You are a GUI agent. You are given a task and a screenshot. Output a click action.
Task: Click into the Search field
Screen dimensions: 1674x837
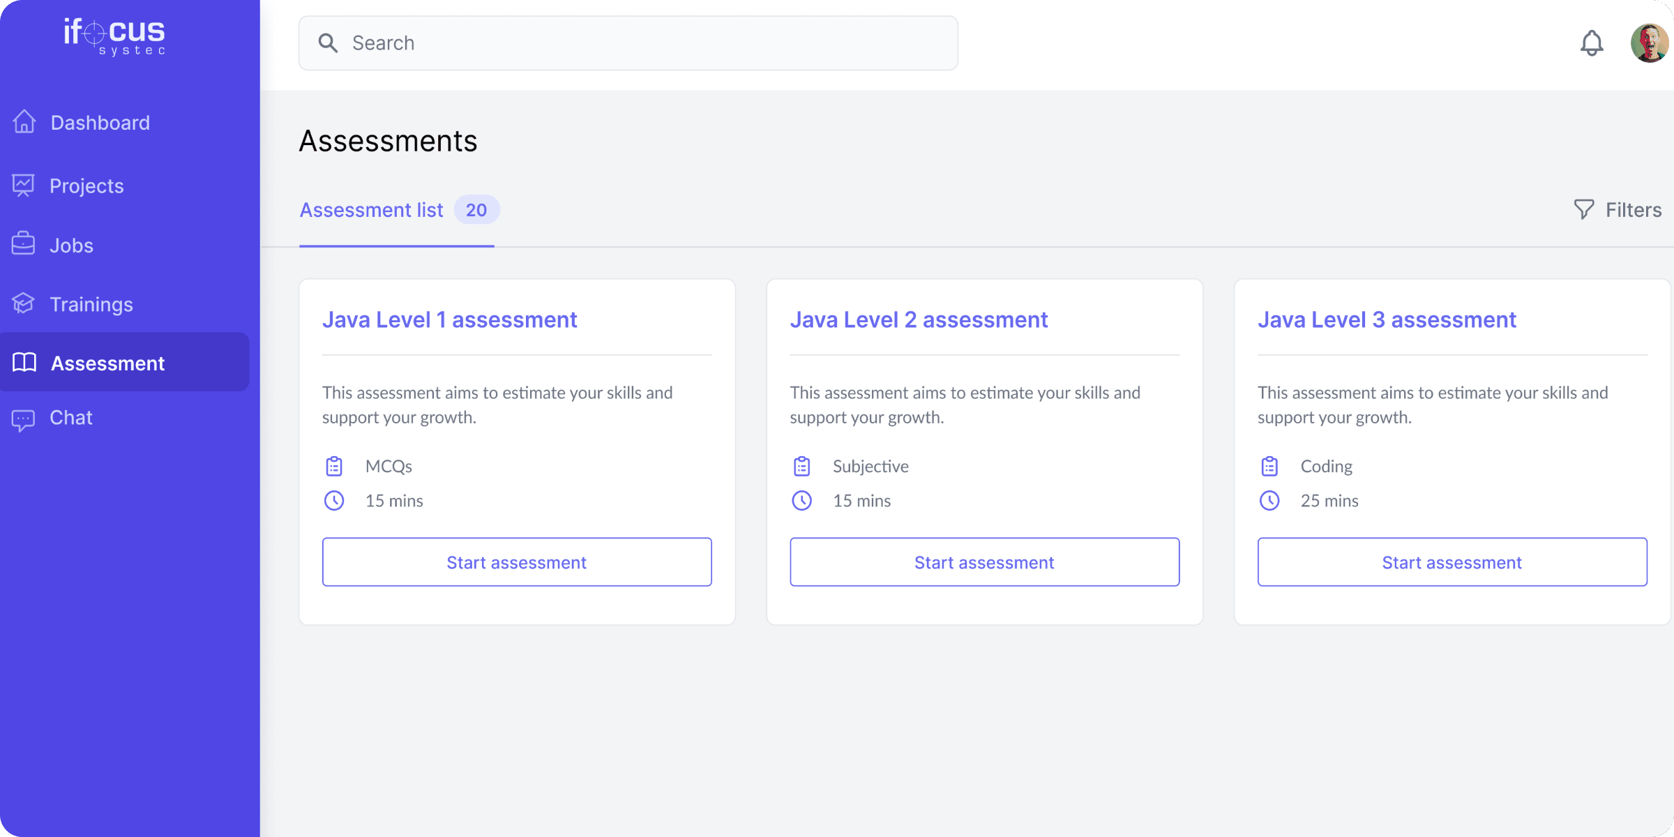[x=628, y=43]
